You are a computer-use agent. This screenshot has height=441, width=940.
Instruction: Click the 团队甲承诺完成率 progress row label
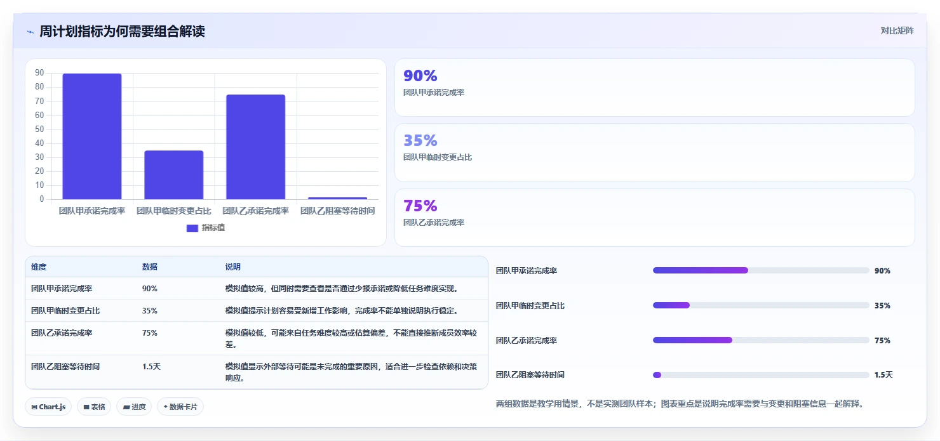point(527,271)
